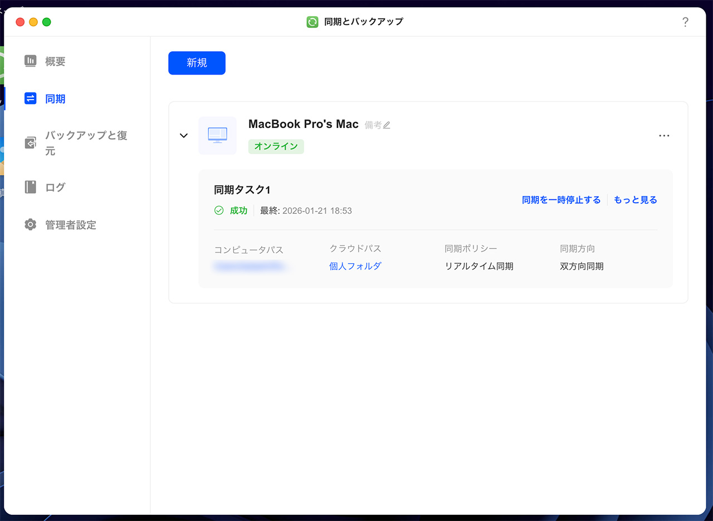Click the オンライン status badge
This screenshot has height=521, width=713.
[x=276, y=146]
